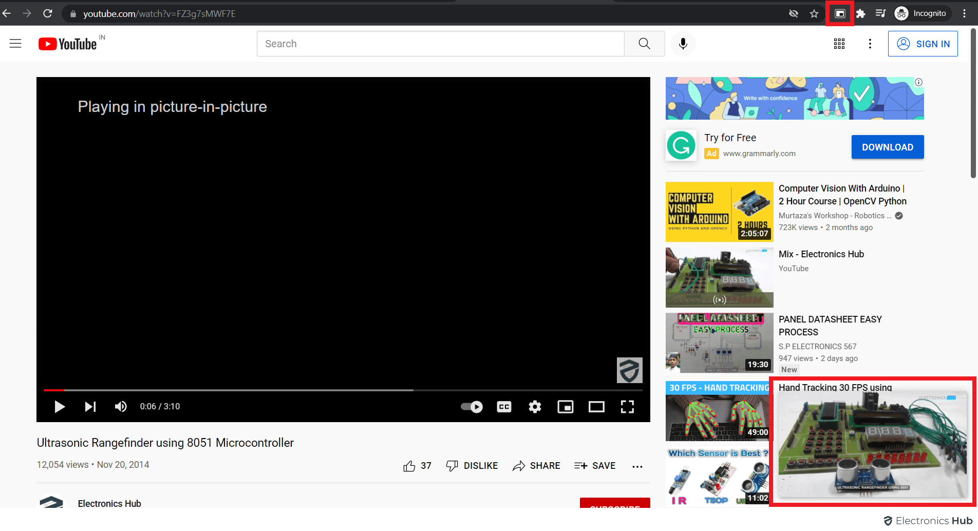Open the YouTube apps grid
978x531 pixels.
(839, 44)
